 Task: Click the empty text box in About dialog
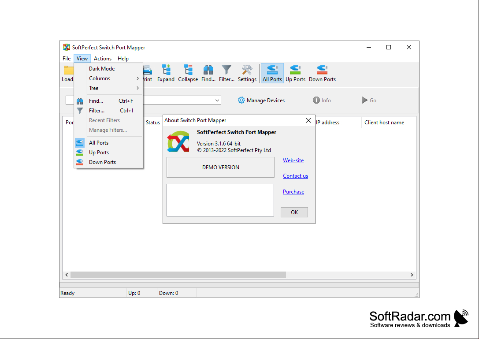click(x=220, y=200)
